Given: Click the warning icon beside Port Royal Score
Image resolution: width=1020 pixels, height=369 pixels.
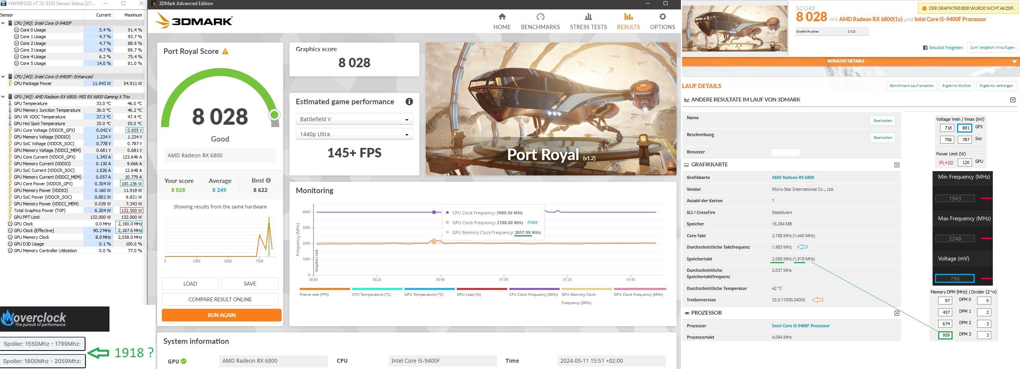Looking at the screenshot, I should (225, 52).
